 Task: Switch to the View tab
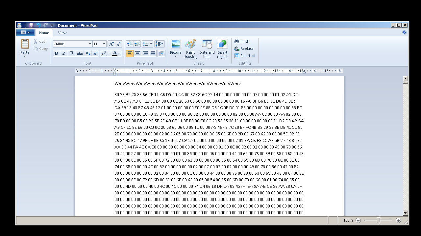62,33
